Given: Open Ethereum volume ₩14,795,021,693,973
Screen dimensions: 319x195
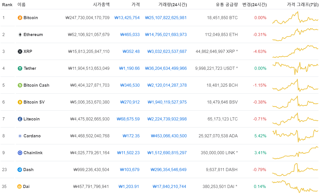Looking at the screenshot, I should (166, 35).
